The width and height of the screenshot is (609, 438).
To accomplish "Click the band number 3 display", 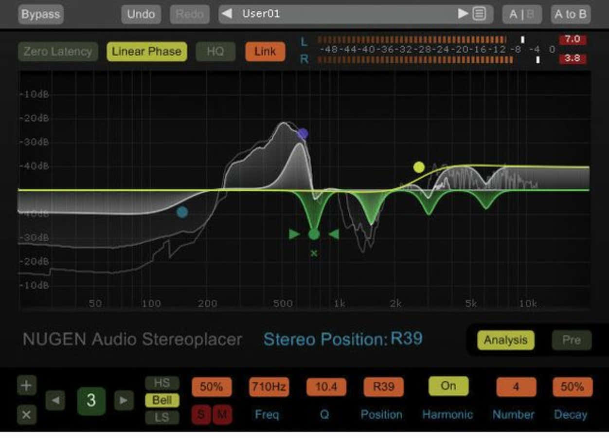I will [x=91, y=401].
